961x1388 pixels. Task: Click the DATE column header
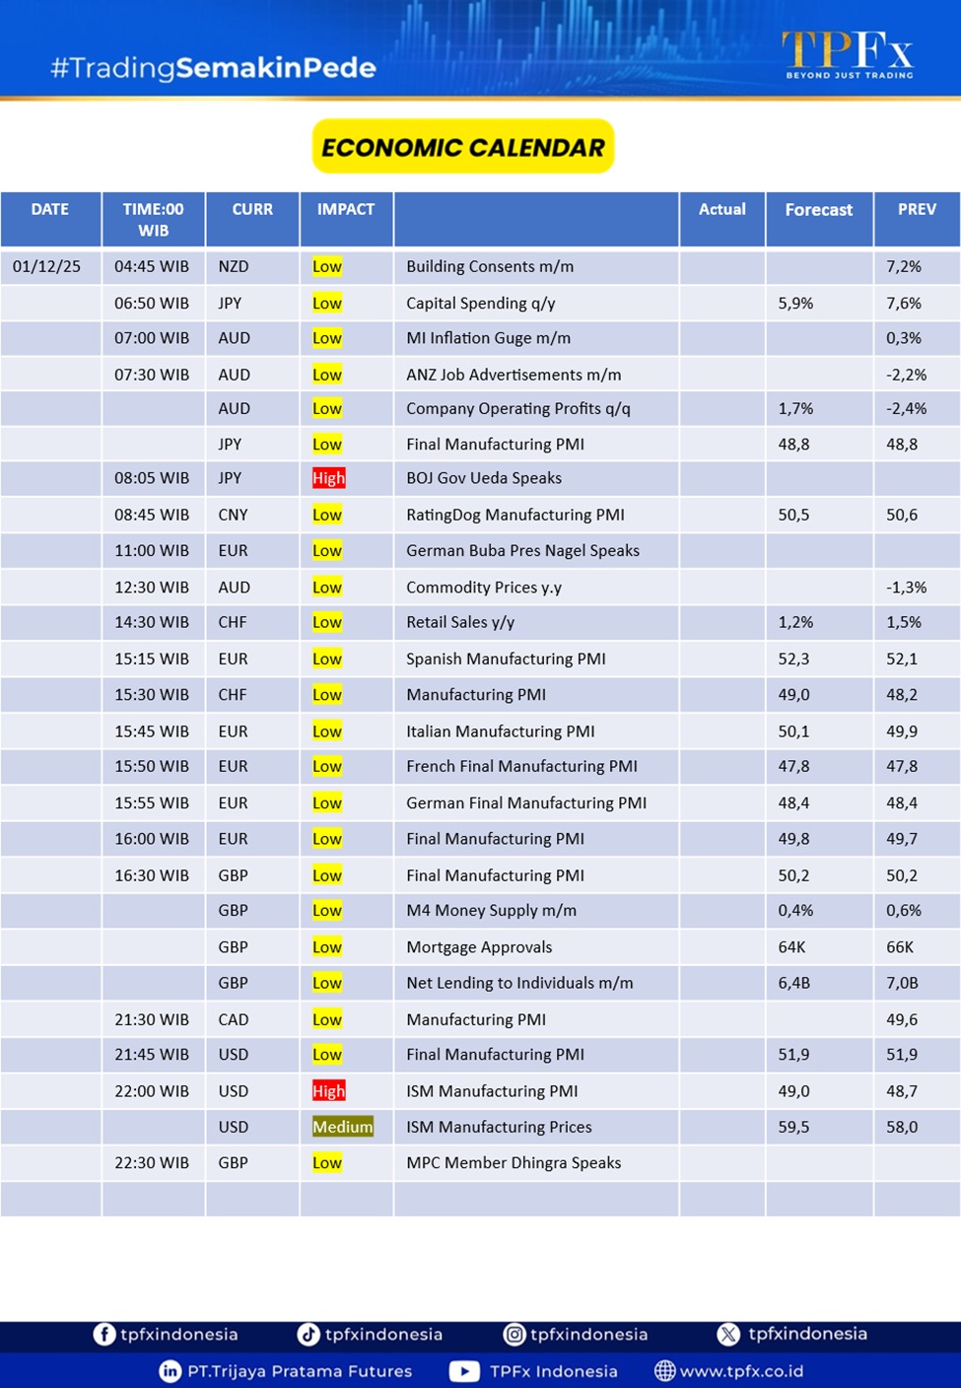pyautogui.click(x=50, y=210)
